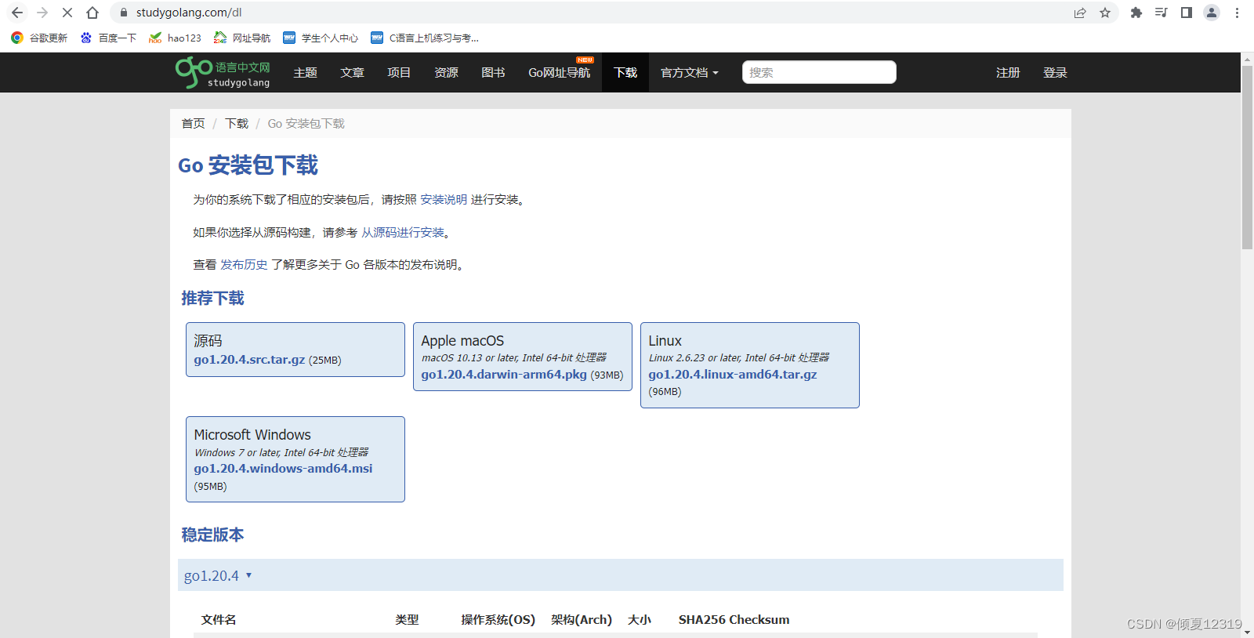Click the 架构(Arch) column header
This screenshot has width=1254, height=638.
pyautogui.click(x=582, y=620)
